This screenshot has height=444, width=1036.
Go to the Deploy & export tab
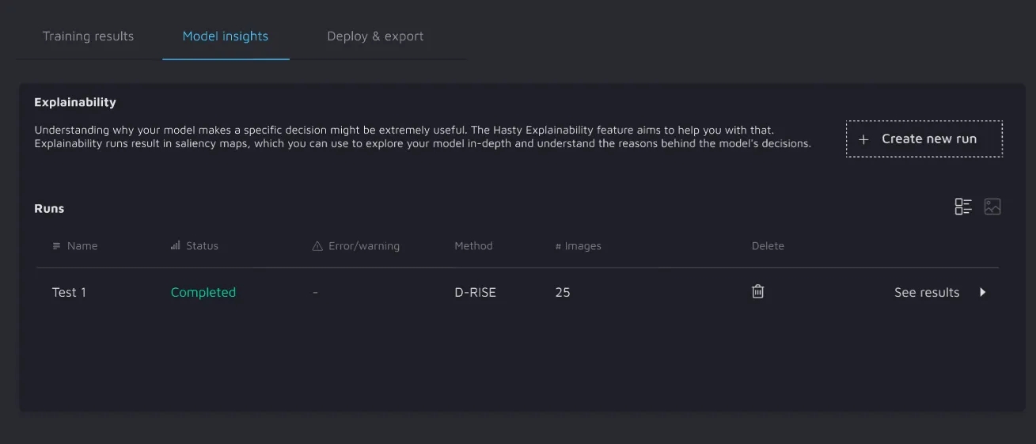[x=375, y=36]
